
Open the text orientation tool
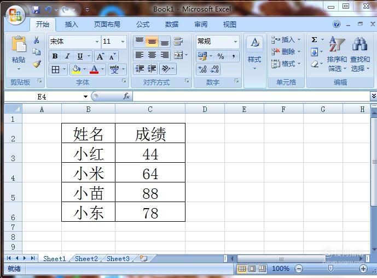pyautogui.click(x=166, y=69)
